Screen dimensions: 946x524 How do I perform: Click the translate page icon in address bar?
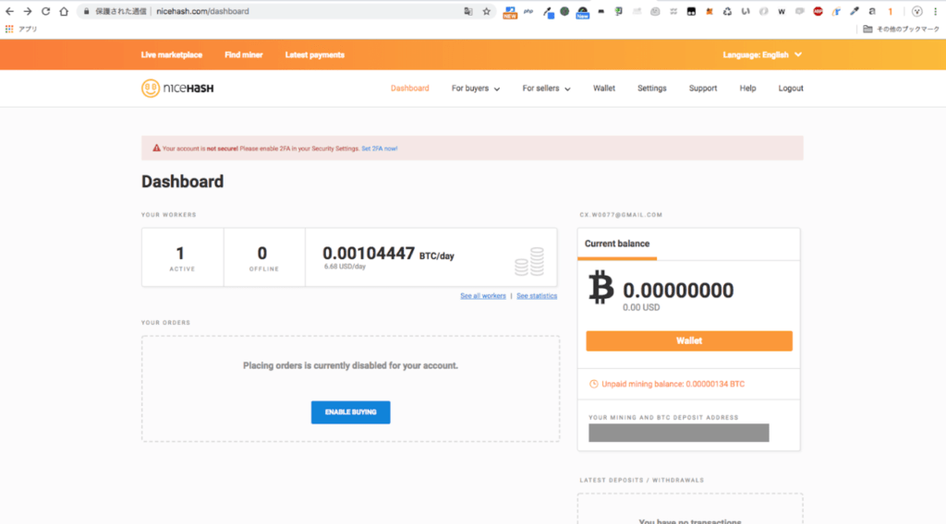468,12
